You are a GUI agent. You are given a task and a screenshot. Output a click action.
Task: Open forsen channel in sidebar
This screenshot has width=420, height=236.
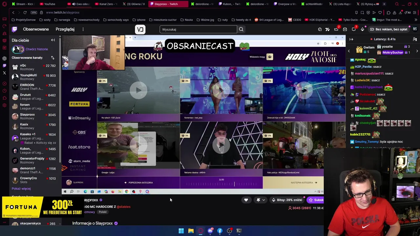(34, 107)
